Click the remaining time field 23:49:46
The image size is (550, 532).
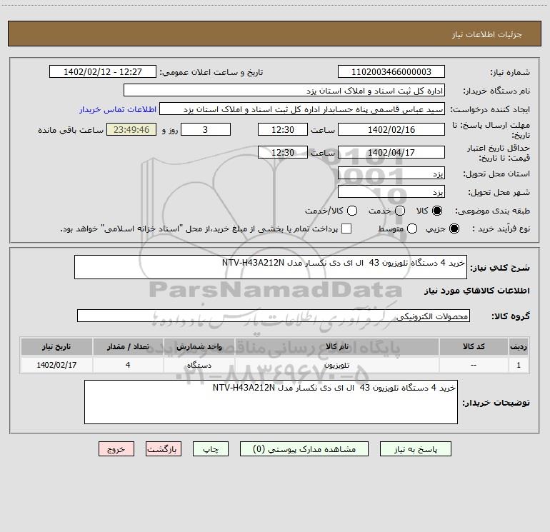(x=131, y=129)
